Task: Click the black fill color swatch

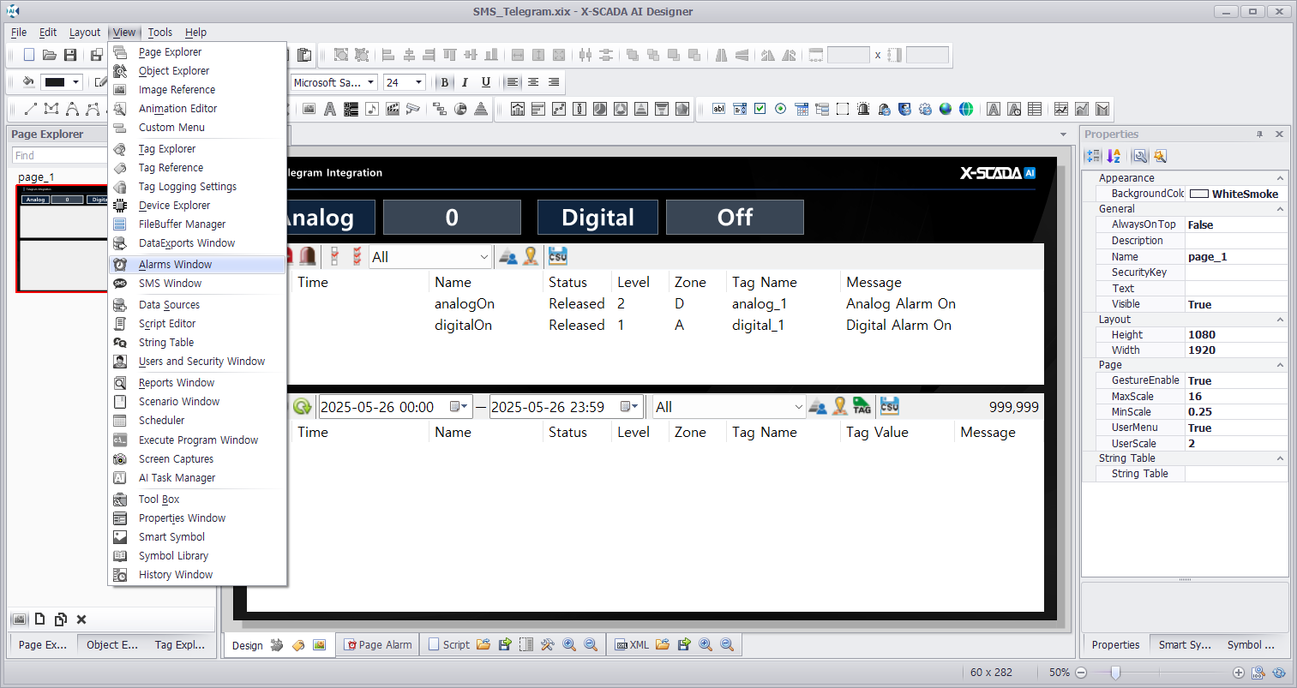Action: pyautogui.click(x=55, y=82)
